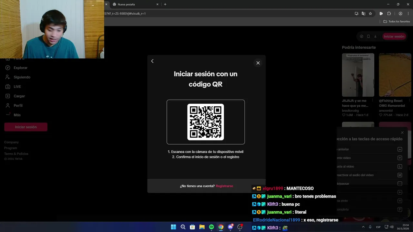Expand the Program footer section

[11, 148]
